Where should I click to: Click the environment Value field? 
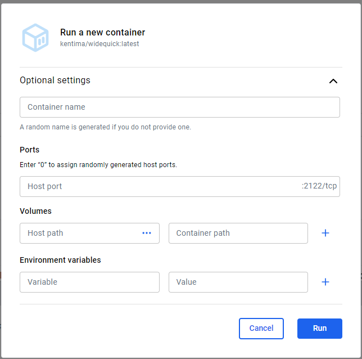[x=238, y=282]
